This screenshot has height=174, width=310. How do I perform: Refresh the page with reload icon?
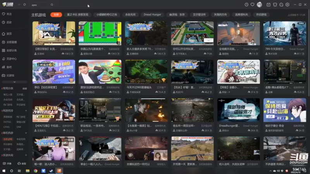tap(24, 5)
